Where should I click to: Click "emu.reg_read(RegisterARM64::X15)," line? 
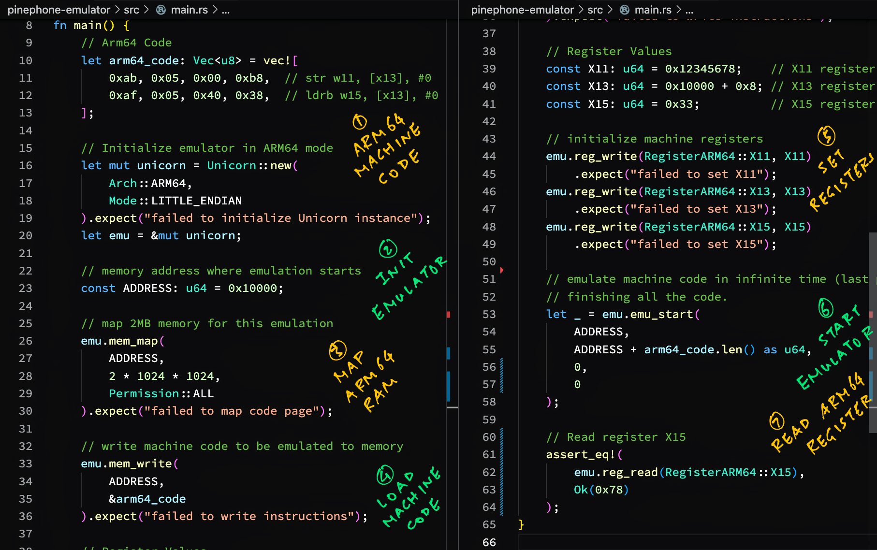[689, 472]
